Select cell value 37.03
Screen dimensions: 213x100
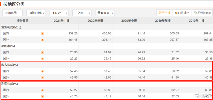[x=175, y=96]
